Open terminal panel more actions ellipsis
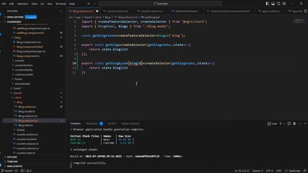The height and width of the screenshot is (173, 308). click(300, 124)
